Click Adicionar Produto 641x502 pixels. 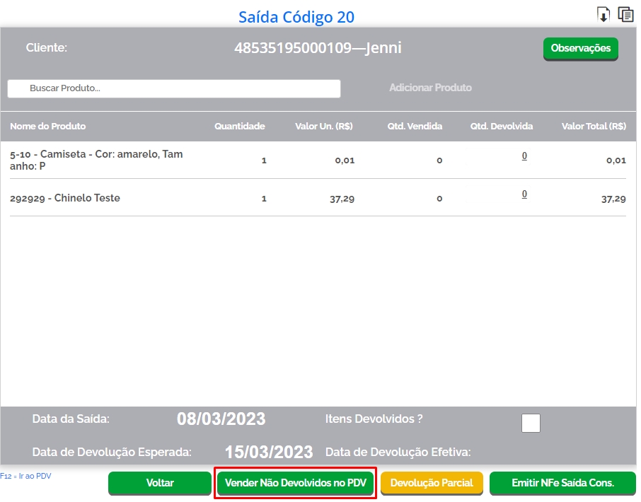pos(430,88)
